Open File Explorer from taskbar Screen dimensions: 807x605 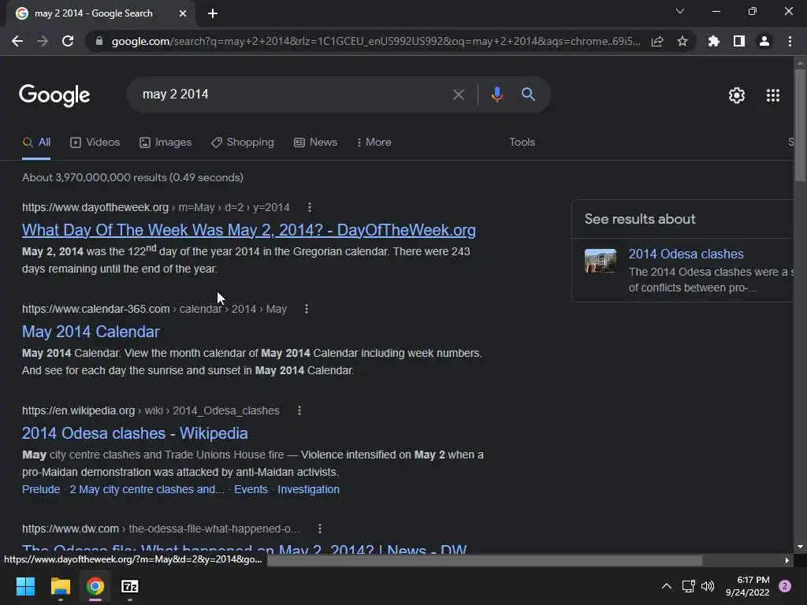60,586
